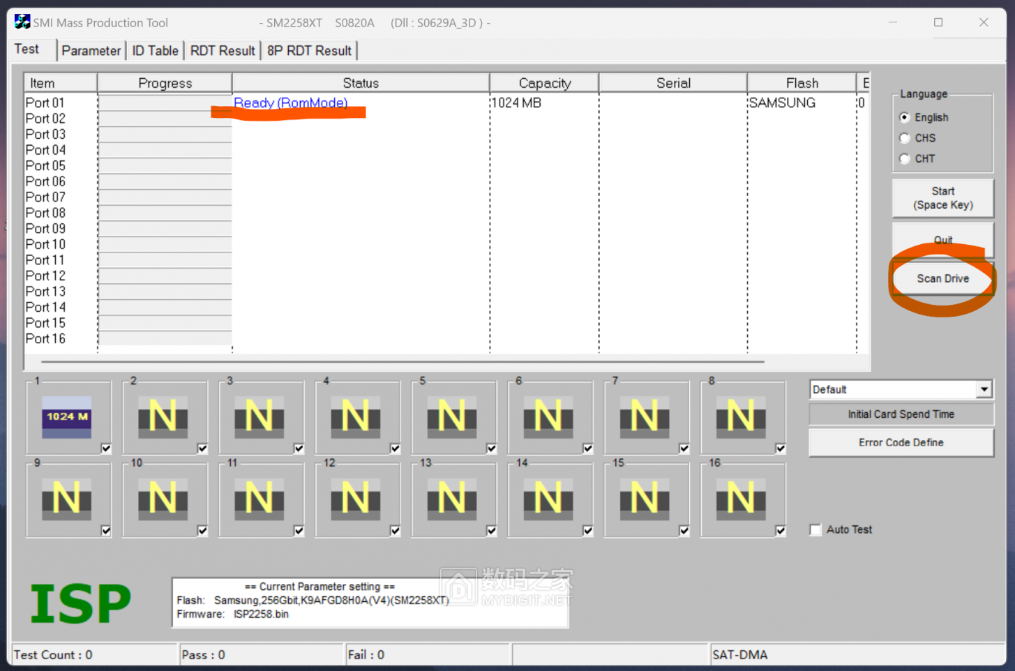Select the Port 08 row label
Viewport: 1015px width, 671px height.
click(x=45, y=213)
